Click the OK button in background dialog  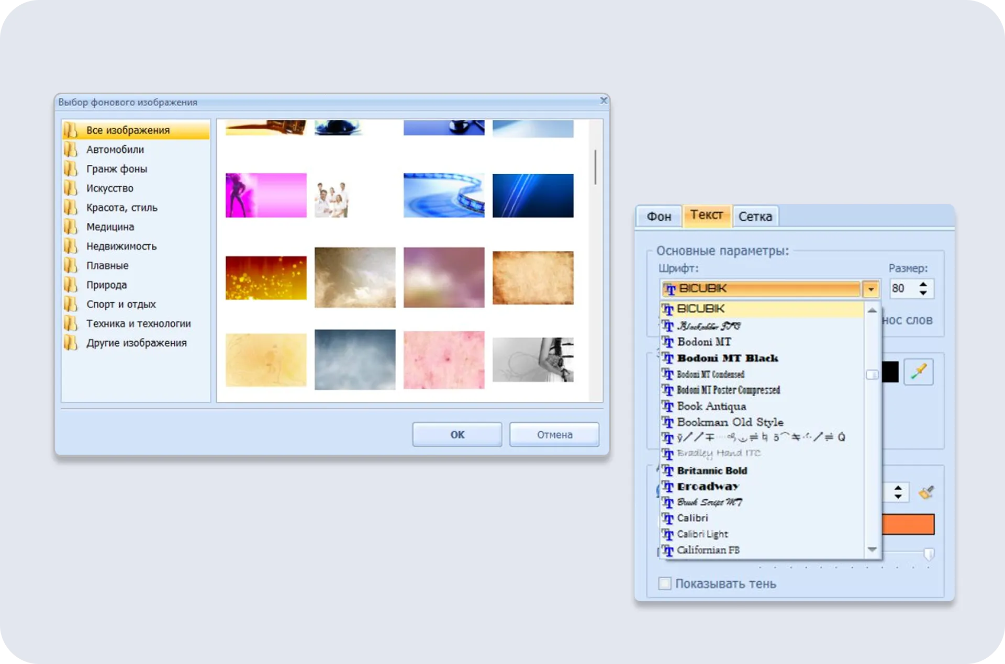(457, 434)
